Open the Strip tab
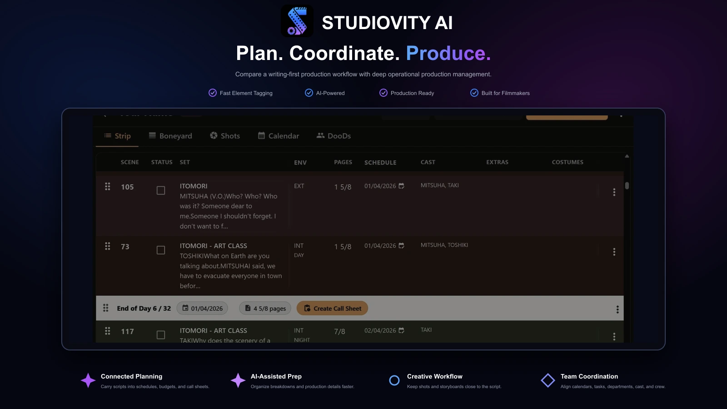This screenshot has width=727, height=409. click(117, 136)
